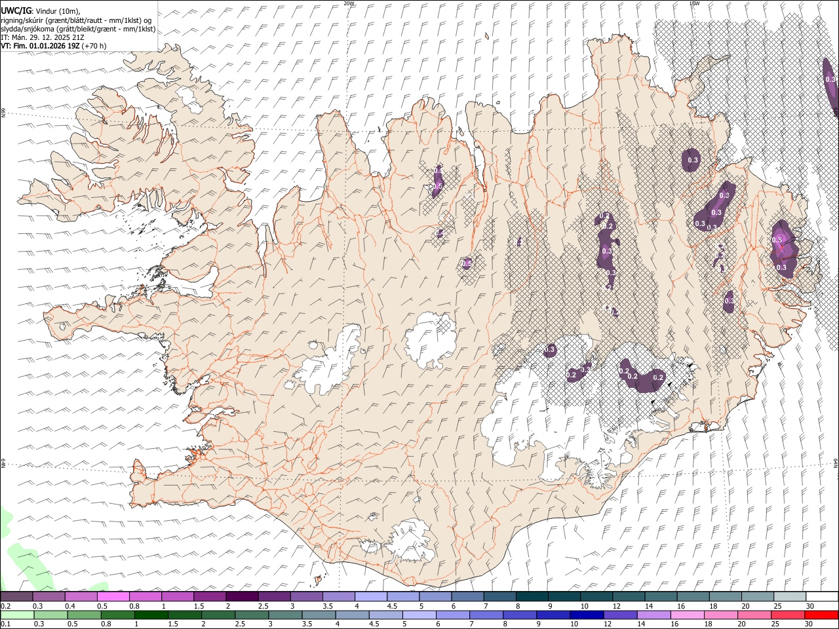Click the 20 rose swatch in the lower legend
The image size is (839, 629).
pos(754,615)
